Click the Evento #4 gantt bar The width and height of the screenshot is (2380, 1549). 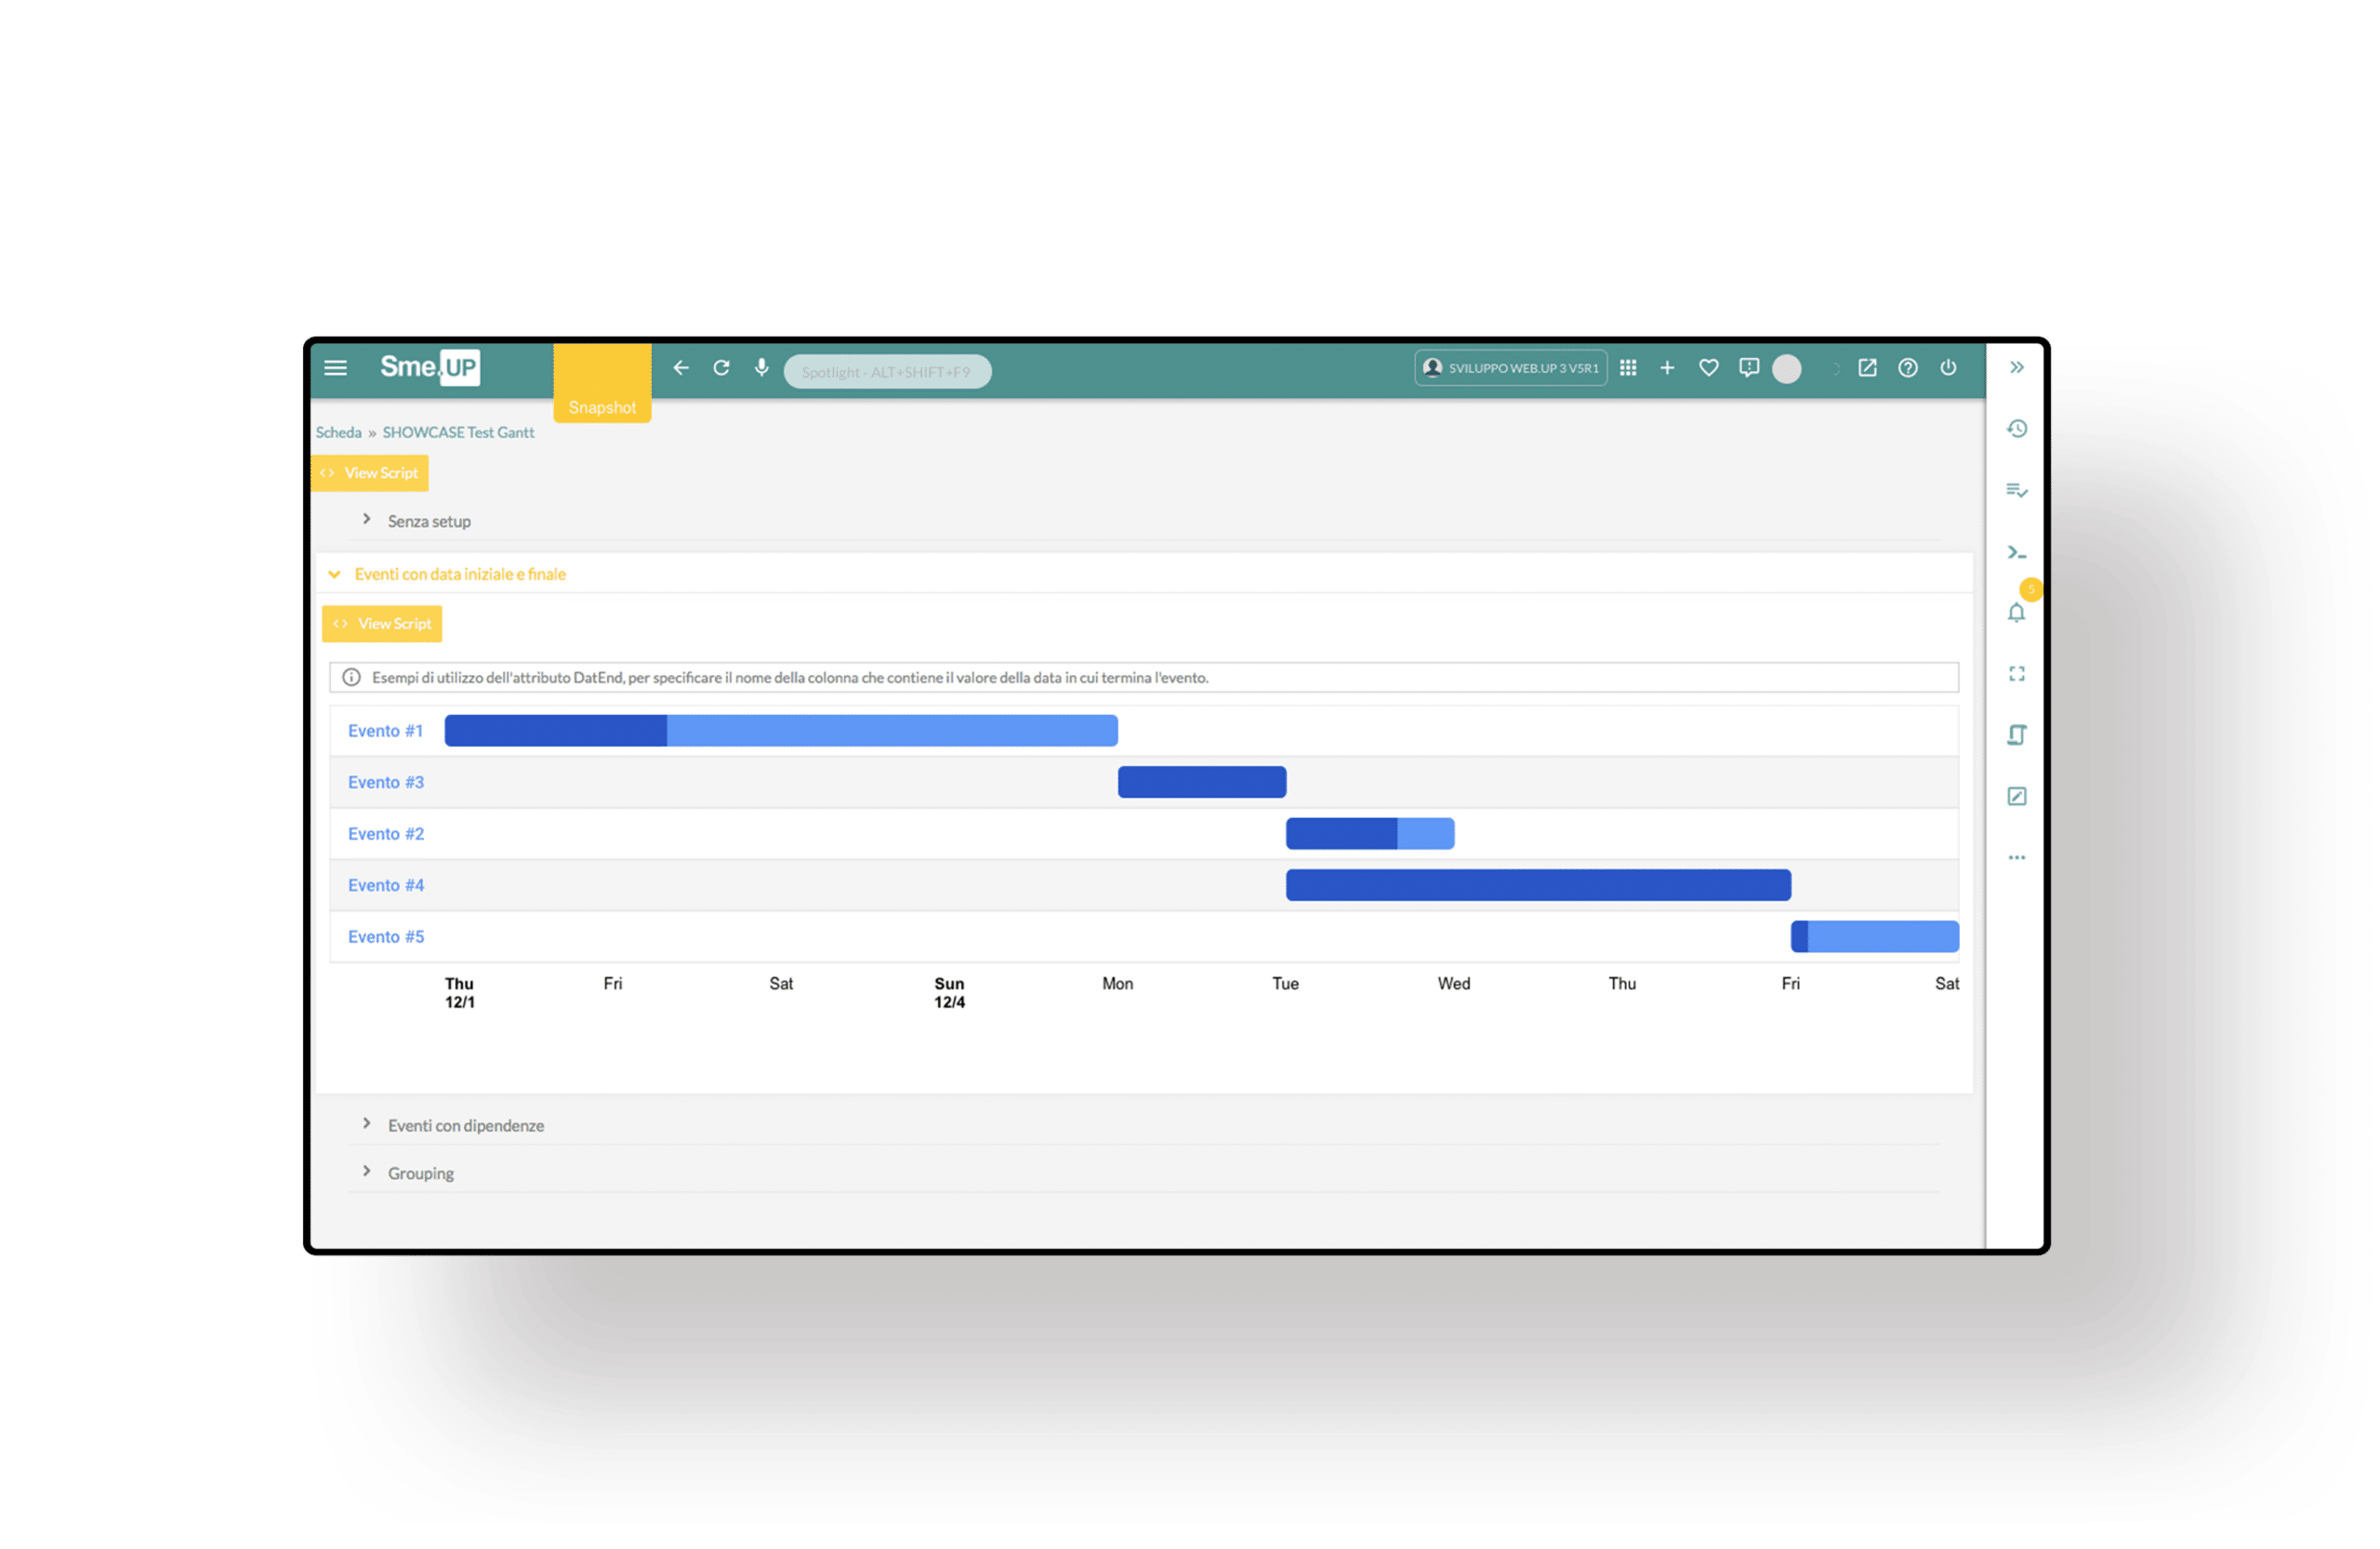click(x=1537, y=885)
